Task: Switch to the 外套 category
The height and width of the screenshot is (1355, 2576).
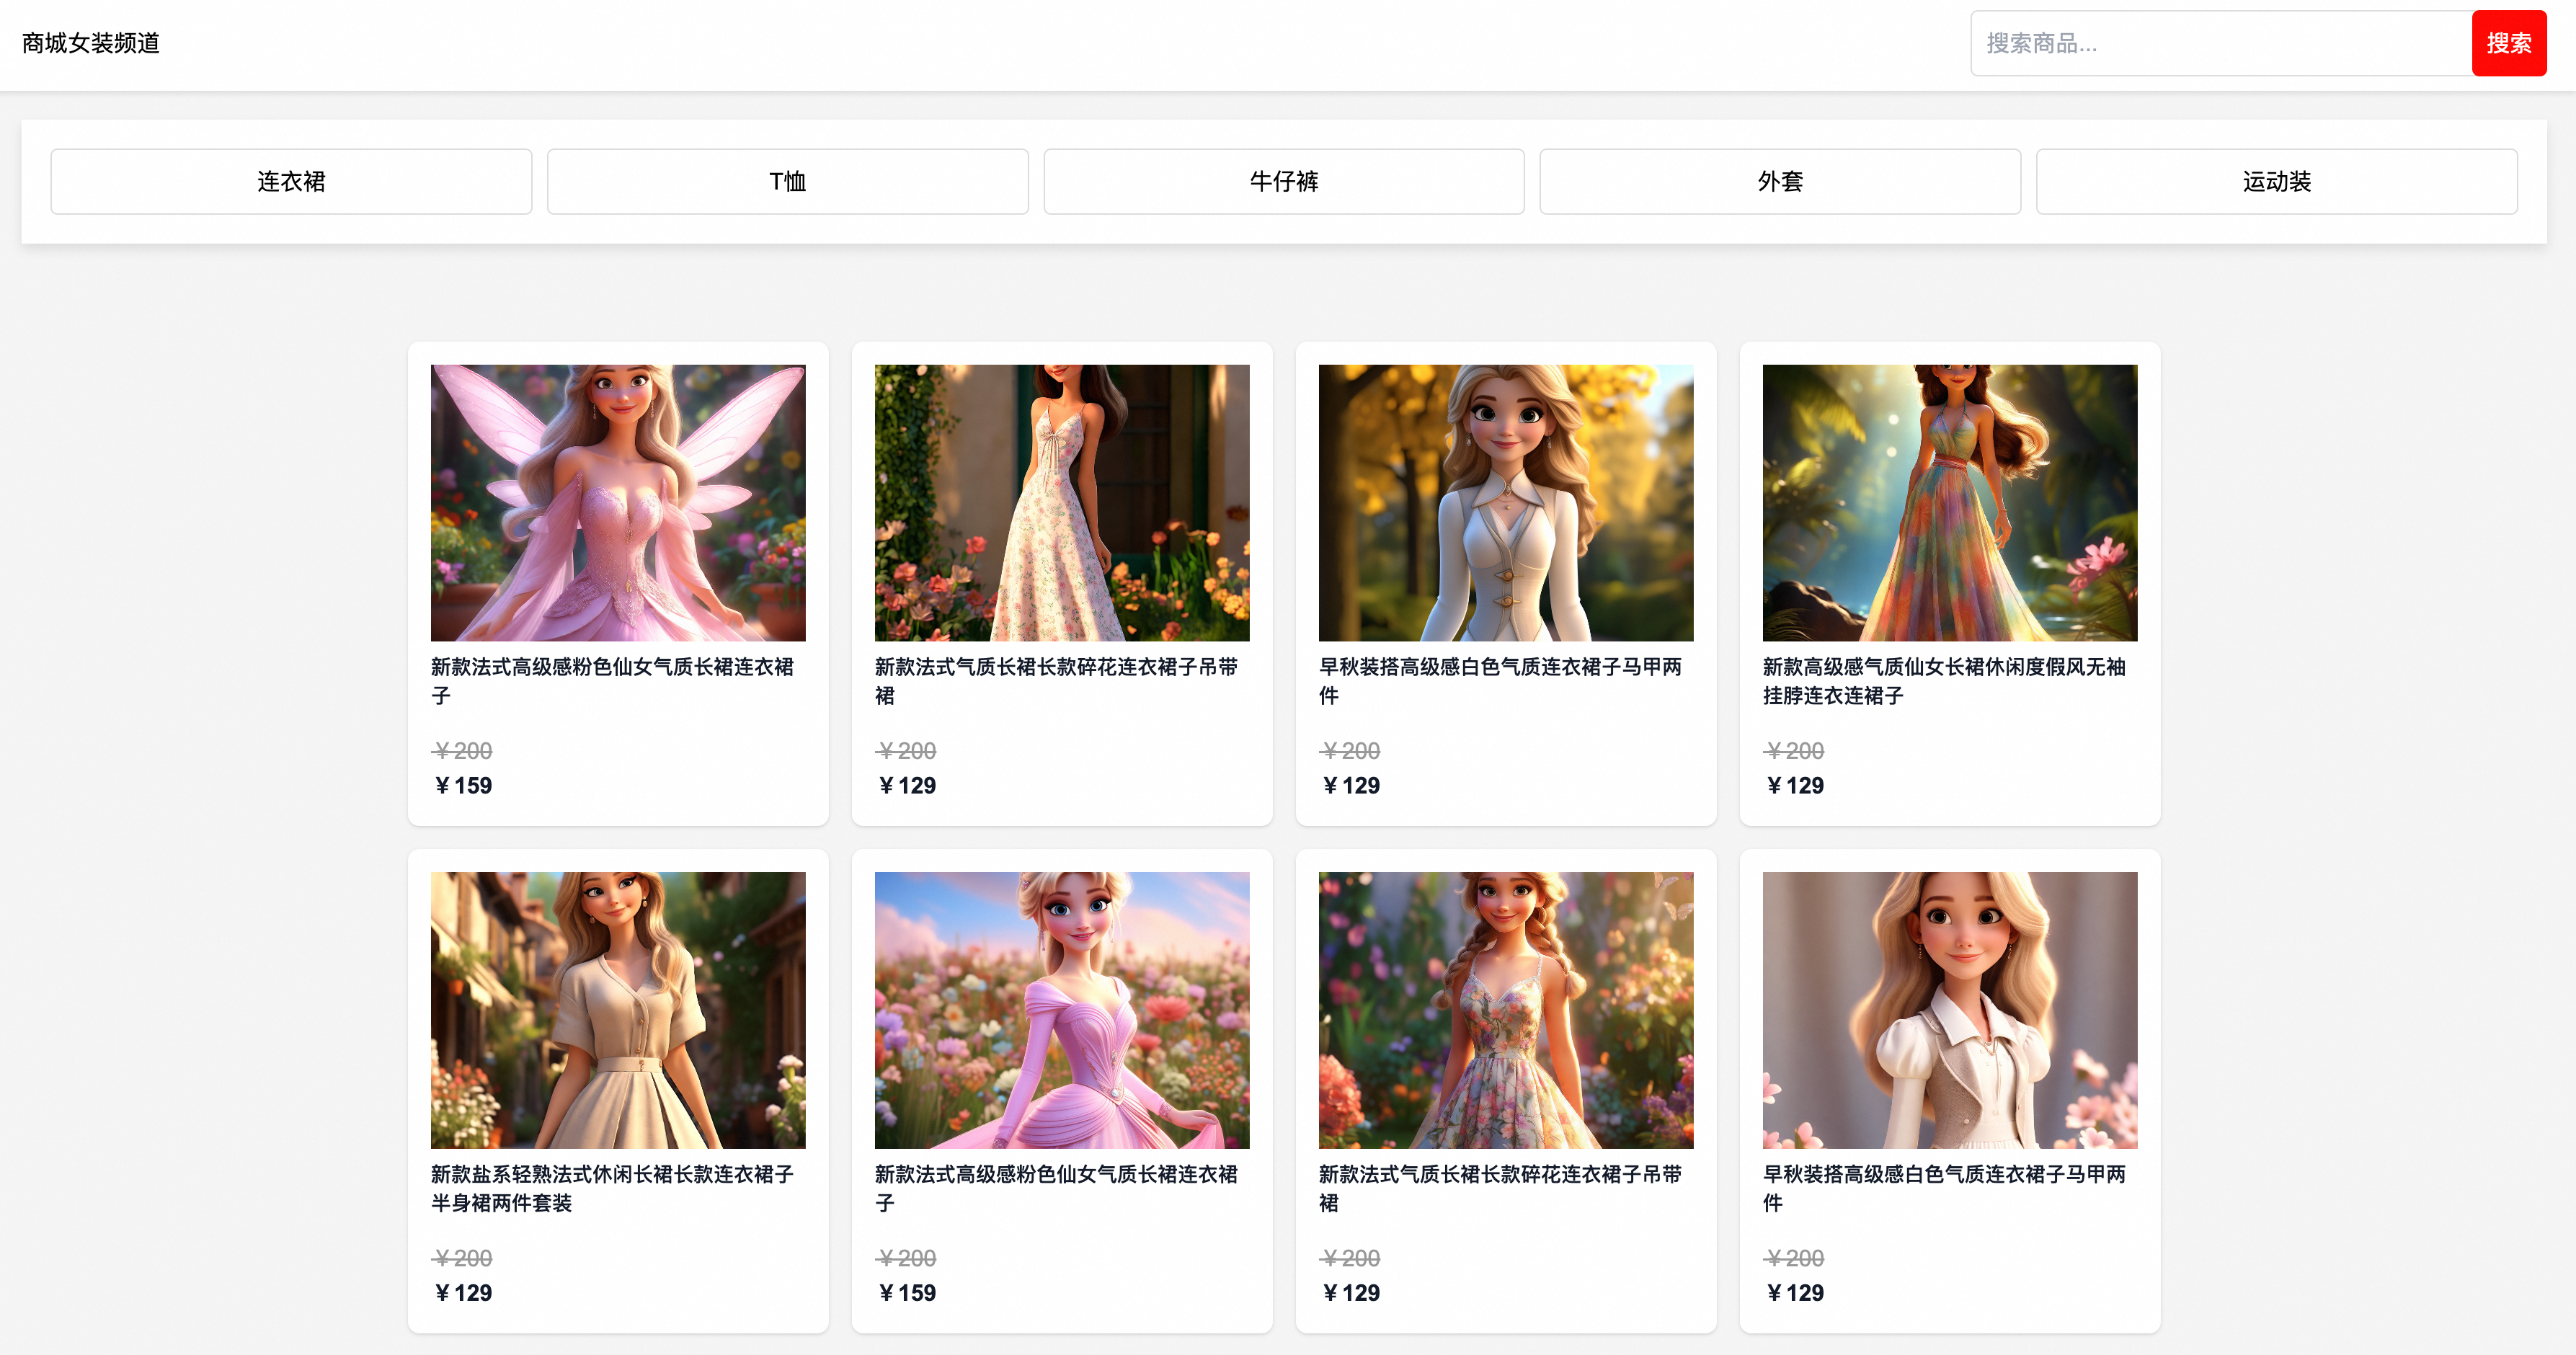Action: (x=1779, y=181)
